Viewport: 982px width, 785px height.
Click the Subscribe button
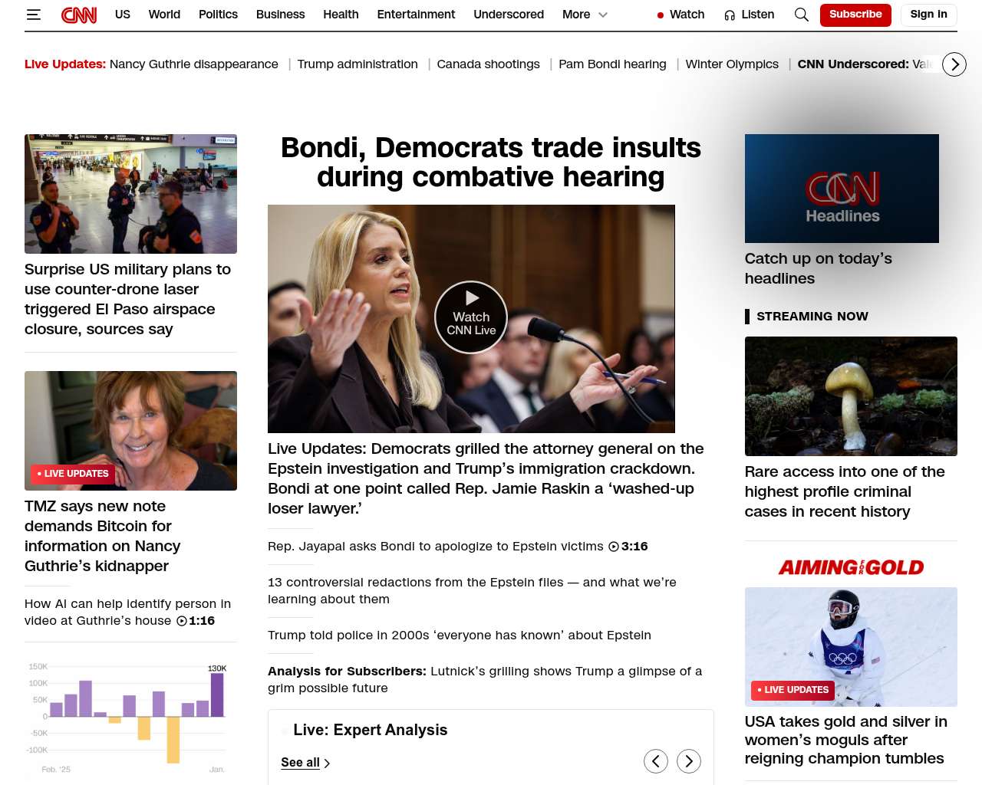click(x=855, y=15)
